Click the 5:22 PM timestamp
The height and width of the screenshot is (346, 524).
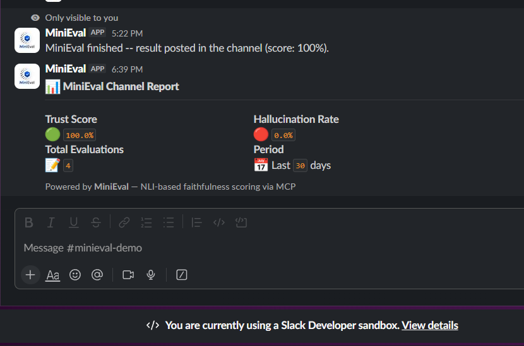[127, 33]
